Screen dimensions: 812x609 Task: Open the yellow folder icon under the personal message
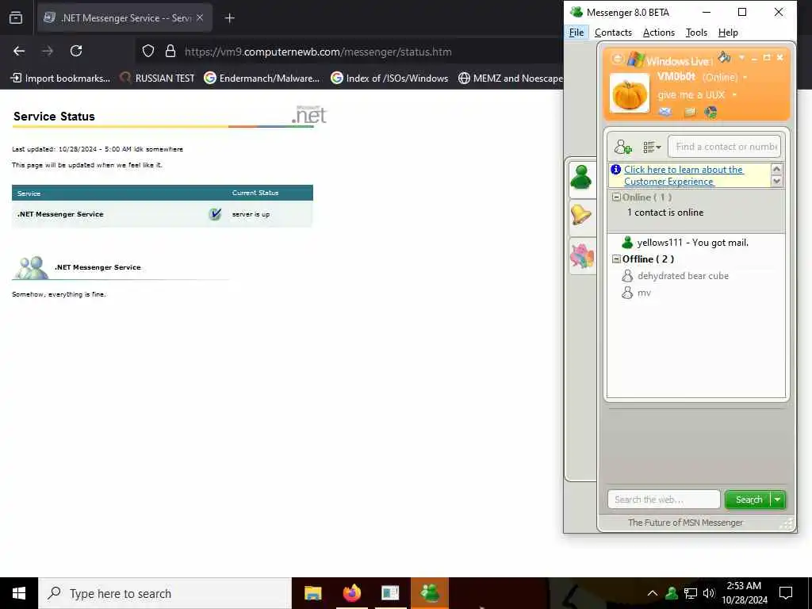point(690,113)
